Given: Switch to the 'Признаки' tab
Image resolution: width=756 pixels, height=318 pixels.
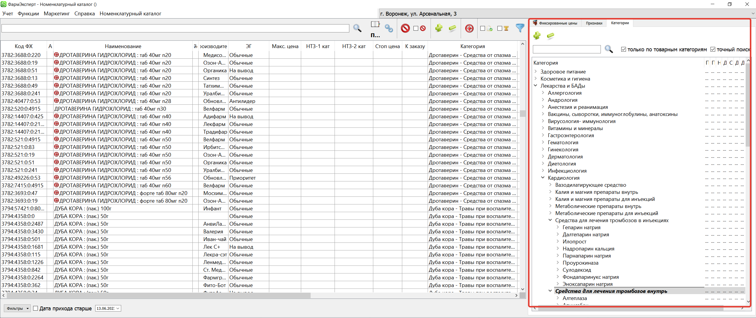Looking at the screenshot, I should click(x=594, y=23).
